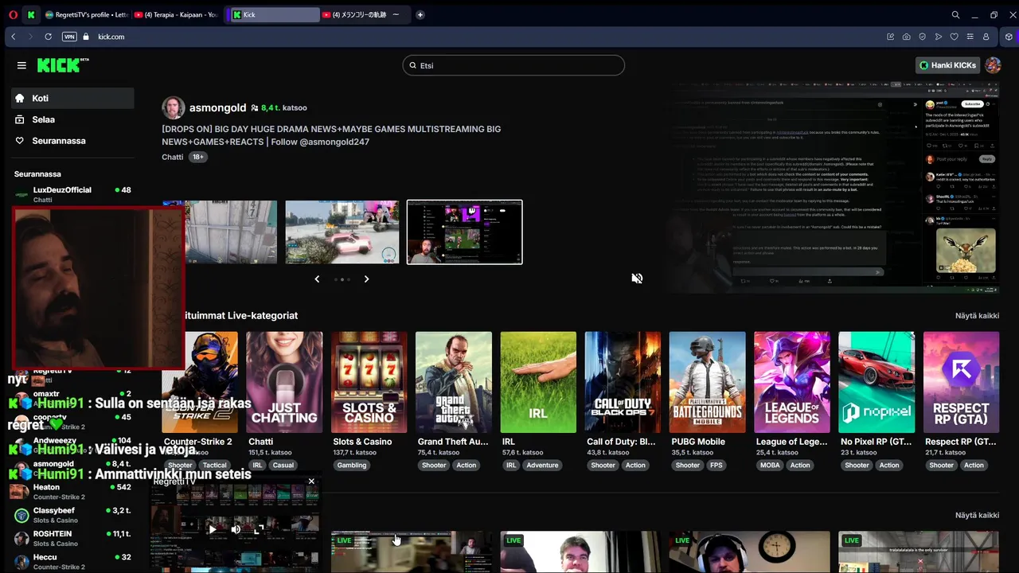1019x573 pixels.
Task: Open Selaa in sidebar
Action: [x=72, y=119]
